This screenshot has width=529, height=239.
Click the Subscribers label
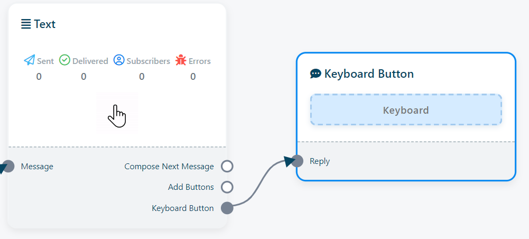click(149, 61)
